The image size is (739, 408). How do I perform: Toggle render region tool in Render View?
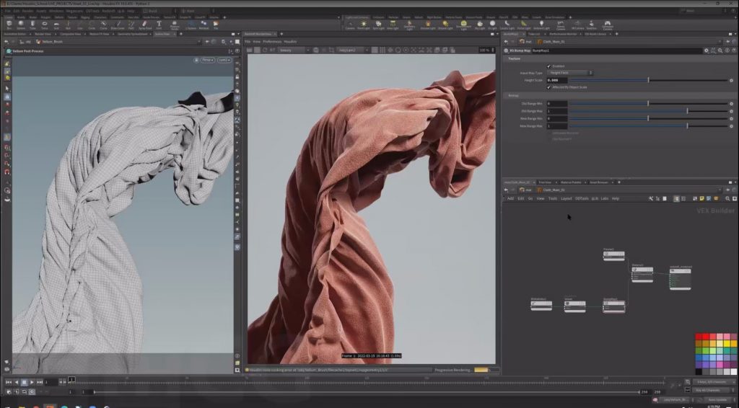(331, 50)
